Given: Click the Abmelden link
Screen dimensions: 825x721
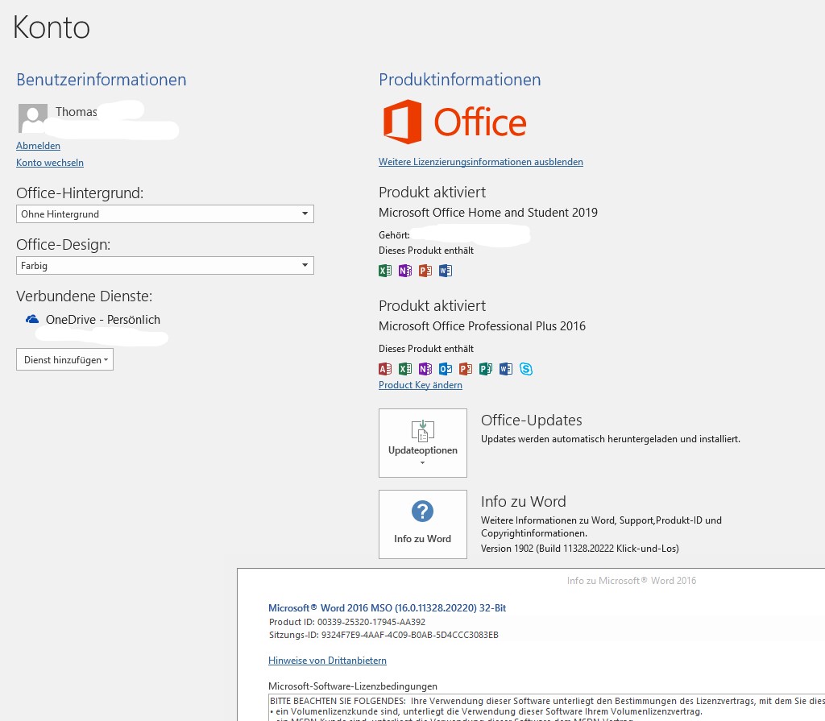Looking at the screenshot, I should pos(38,146).
